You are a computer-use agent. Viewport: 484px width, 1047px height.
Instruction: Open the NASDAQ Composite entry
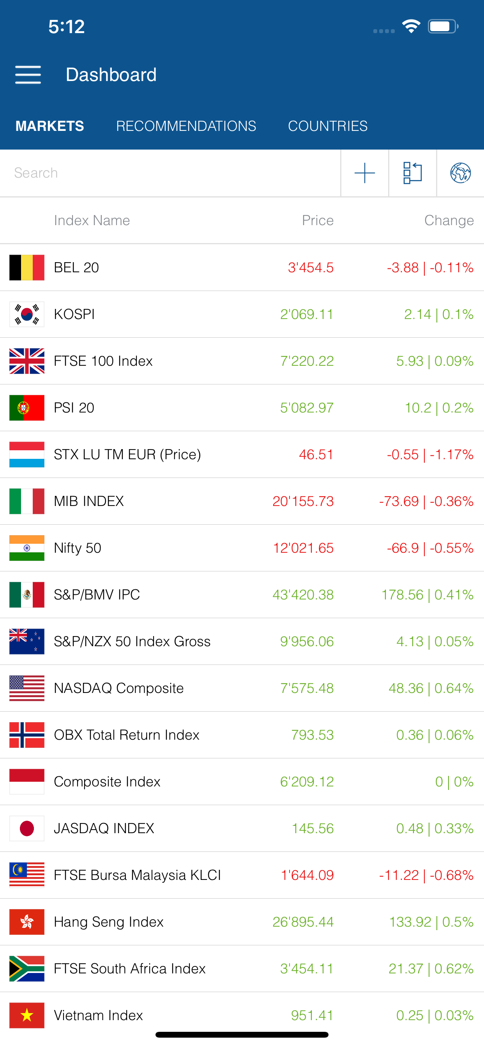point(242,688)
